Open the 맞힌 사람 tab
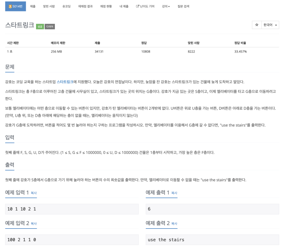This screenshot has height=249, width=291. tap(49, 6)
